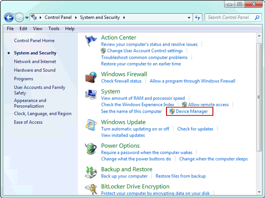Click View amount of RAM and processor speed

point(143,98)
